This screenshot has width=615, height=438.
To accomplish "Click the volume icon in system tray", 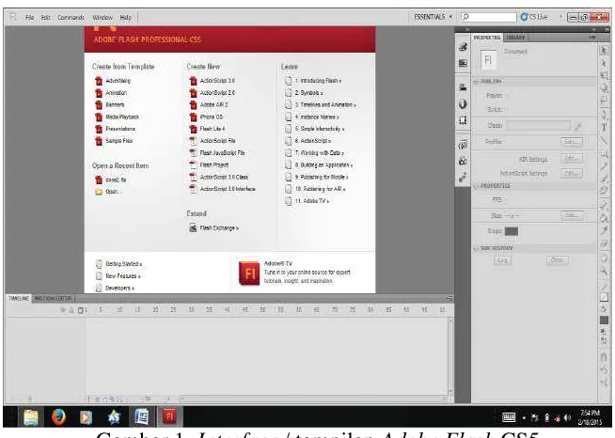I will click(568, 418).
